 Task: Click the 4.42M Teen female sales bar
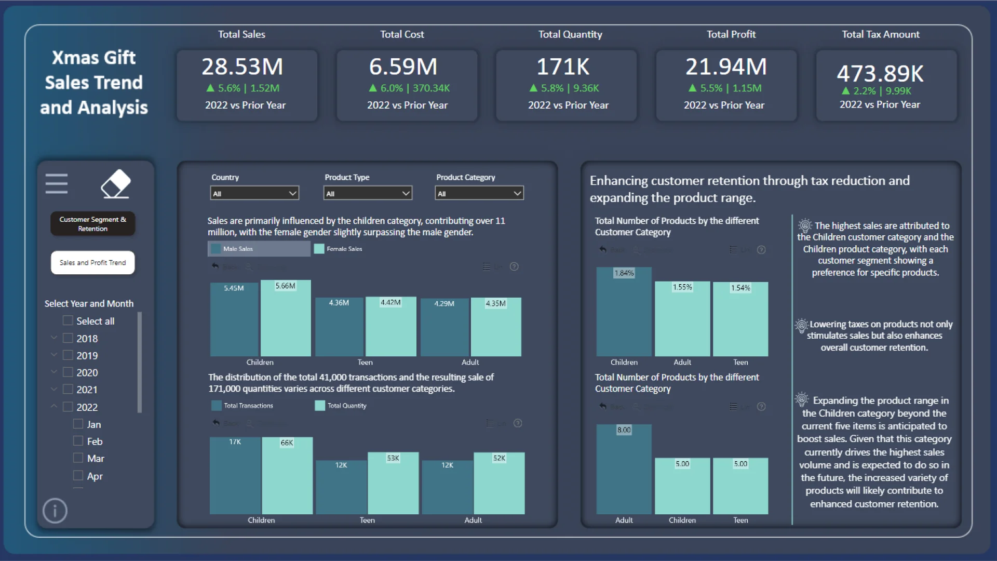tap(391, 326)
